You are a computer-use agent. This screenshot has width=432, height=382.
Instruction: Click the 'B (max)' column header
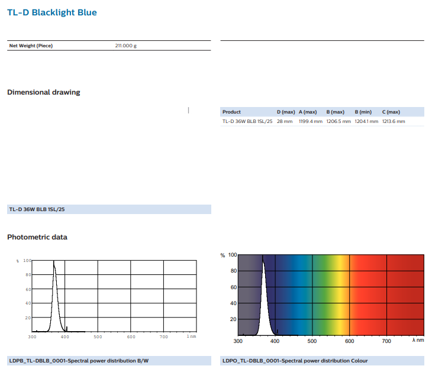pos(336,112)
